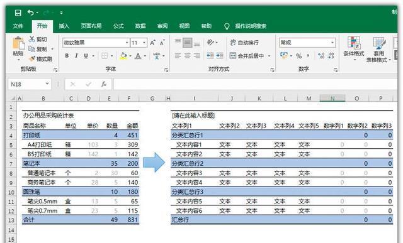
Task: Toggle middle align
Action: [x=188, y=43]
